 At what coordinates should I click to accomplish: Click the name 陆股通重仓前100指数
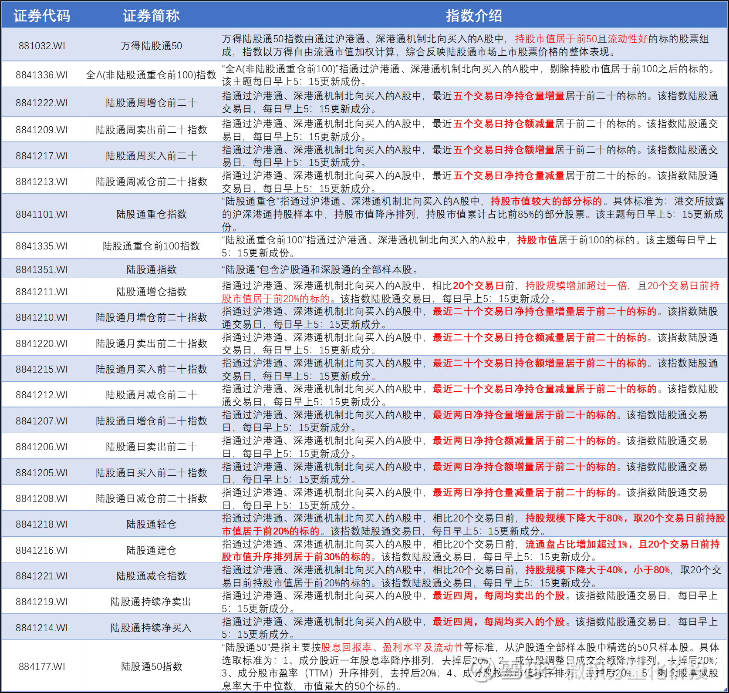tap(151, 246)
